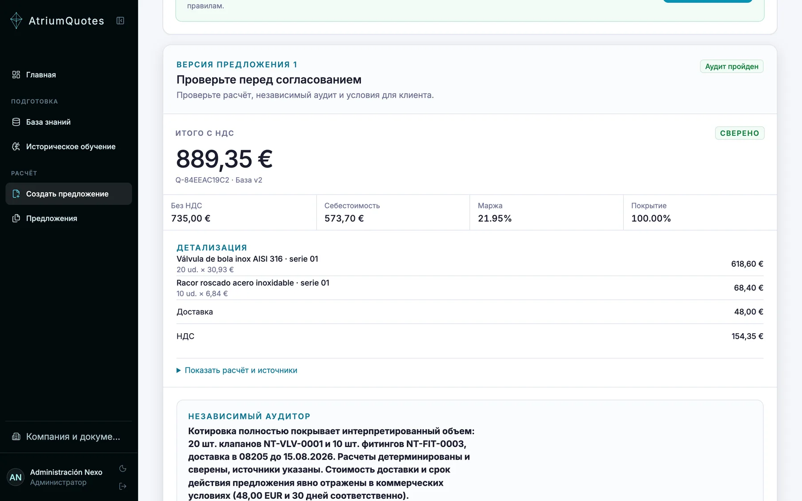Click quote ID Q-84EEAC19C2 · База v2
The width and height of the screenshot is (802, 501).
[219, 180]
